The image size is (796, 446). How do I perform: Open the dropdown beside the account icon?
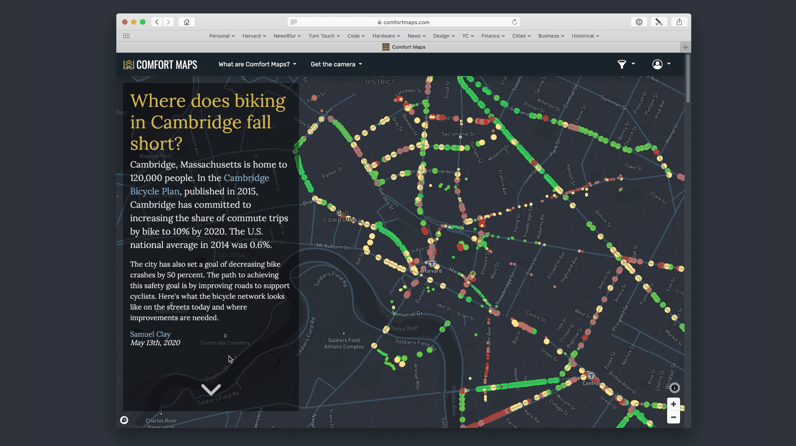[x=669, y=64]
